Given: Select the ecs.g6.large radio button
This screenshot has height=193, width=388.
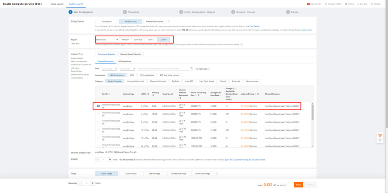Looking at the screenshot, I should tap(98, 106).
